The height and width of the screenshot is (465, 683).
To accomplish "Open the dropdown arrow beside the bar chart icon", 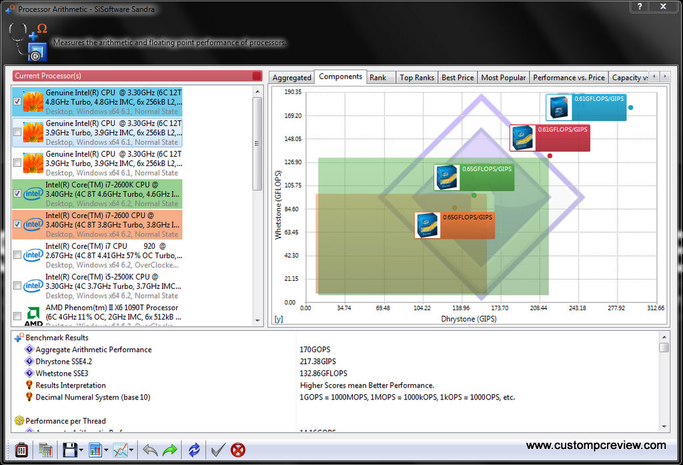I will (x=106, y=450).
